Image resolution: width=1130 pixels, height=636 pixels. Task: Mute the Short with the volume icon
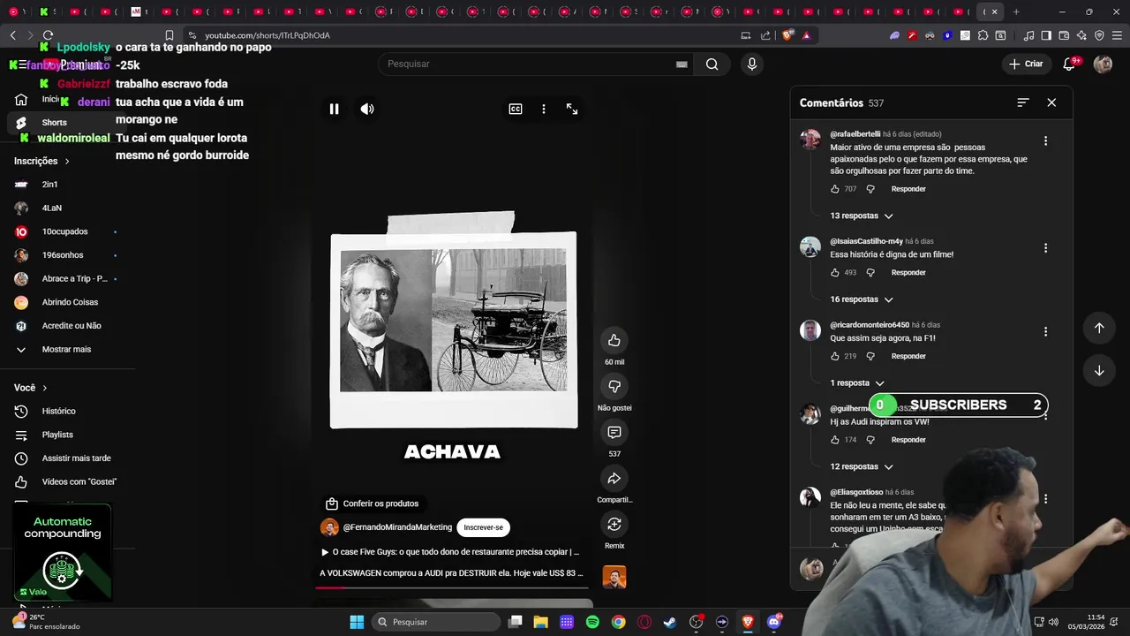tap(367, 109)
